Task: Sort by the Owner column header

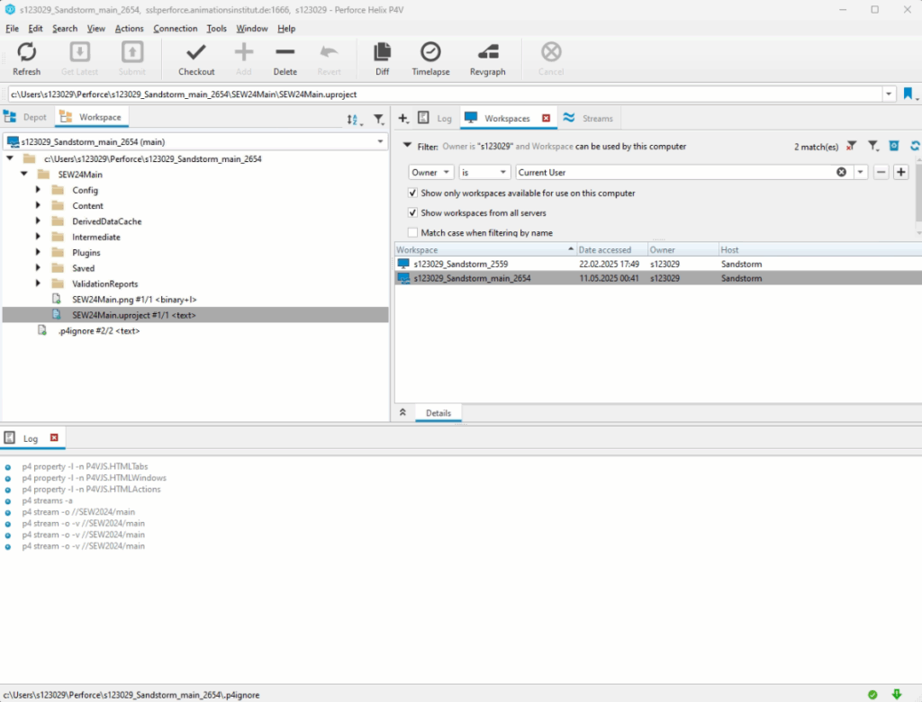Action: point(682,250)
